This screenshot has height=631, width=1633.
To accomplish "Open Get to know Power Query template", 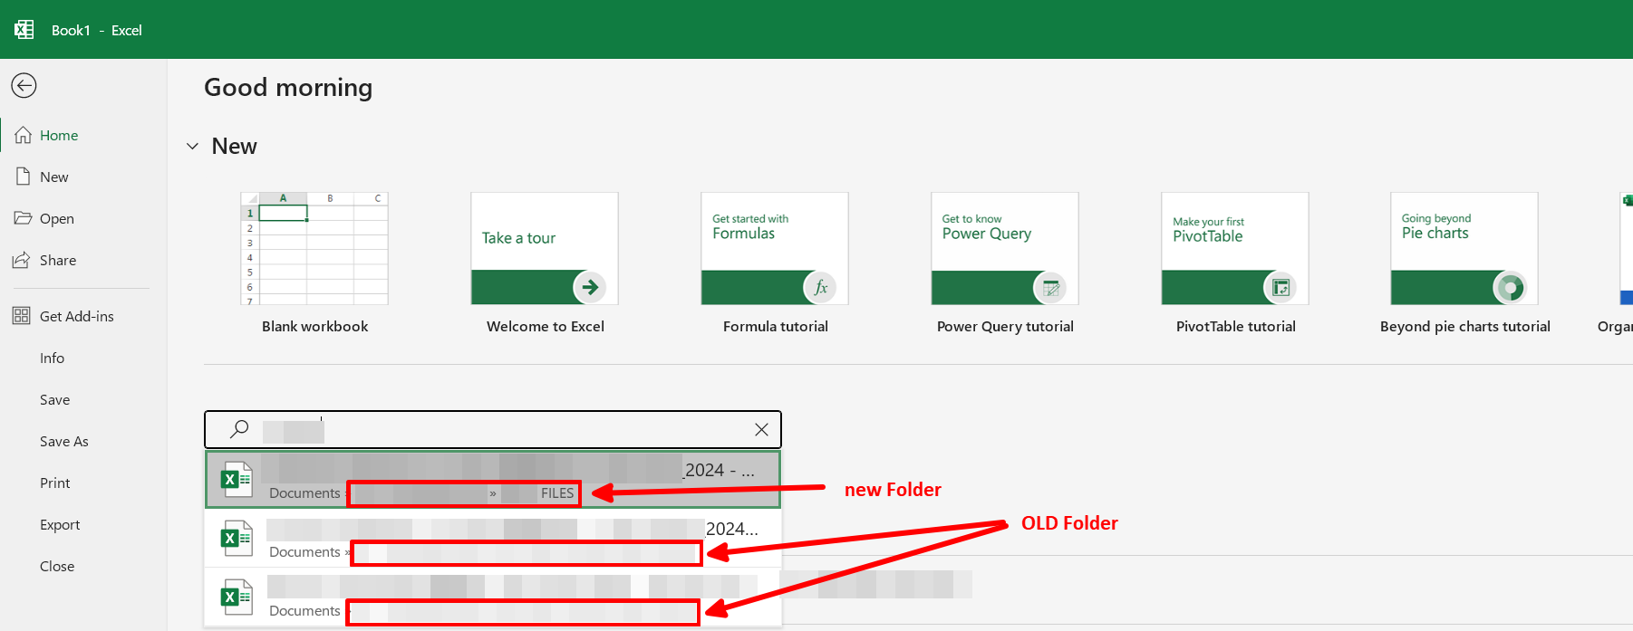I will [x=1005, y=248].
